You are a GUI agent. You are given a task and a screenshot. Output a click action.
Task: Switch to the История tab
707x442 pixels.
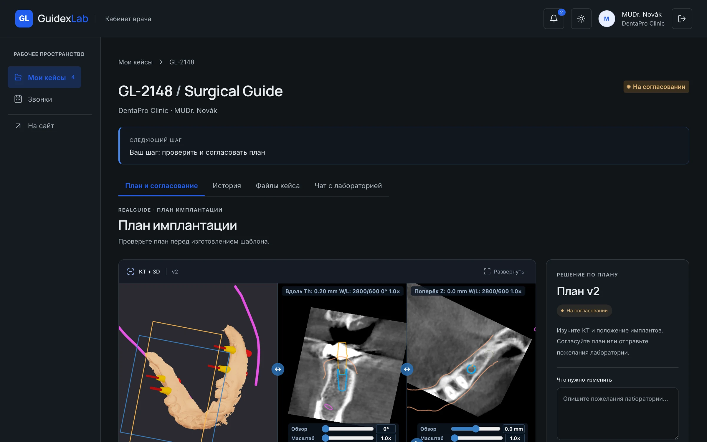point(227,186)
